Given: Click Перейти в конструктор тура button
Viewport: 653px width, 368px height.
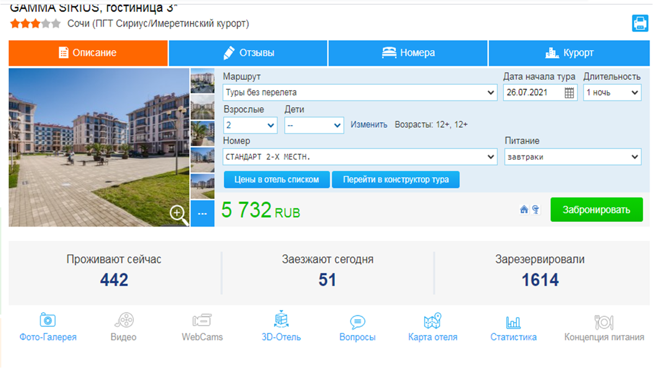Looking at the screenshot, I should coord(396,179).
